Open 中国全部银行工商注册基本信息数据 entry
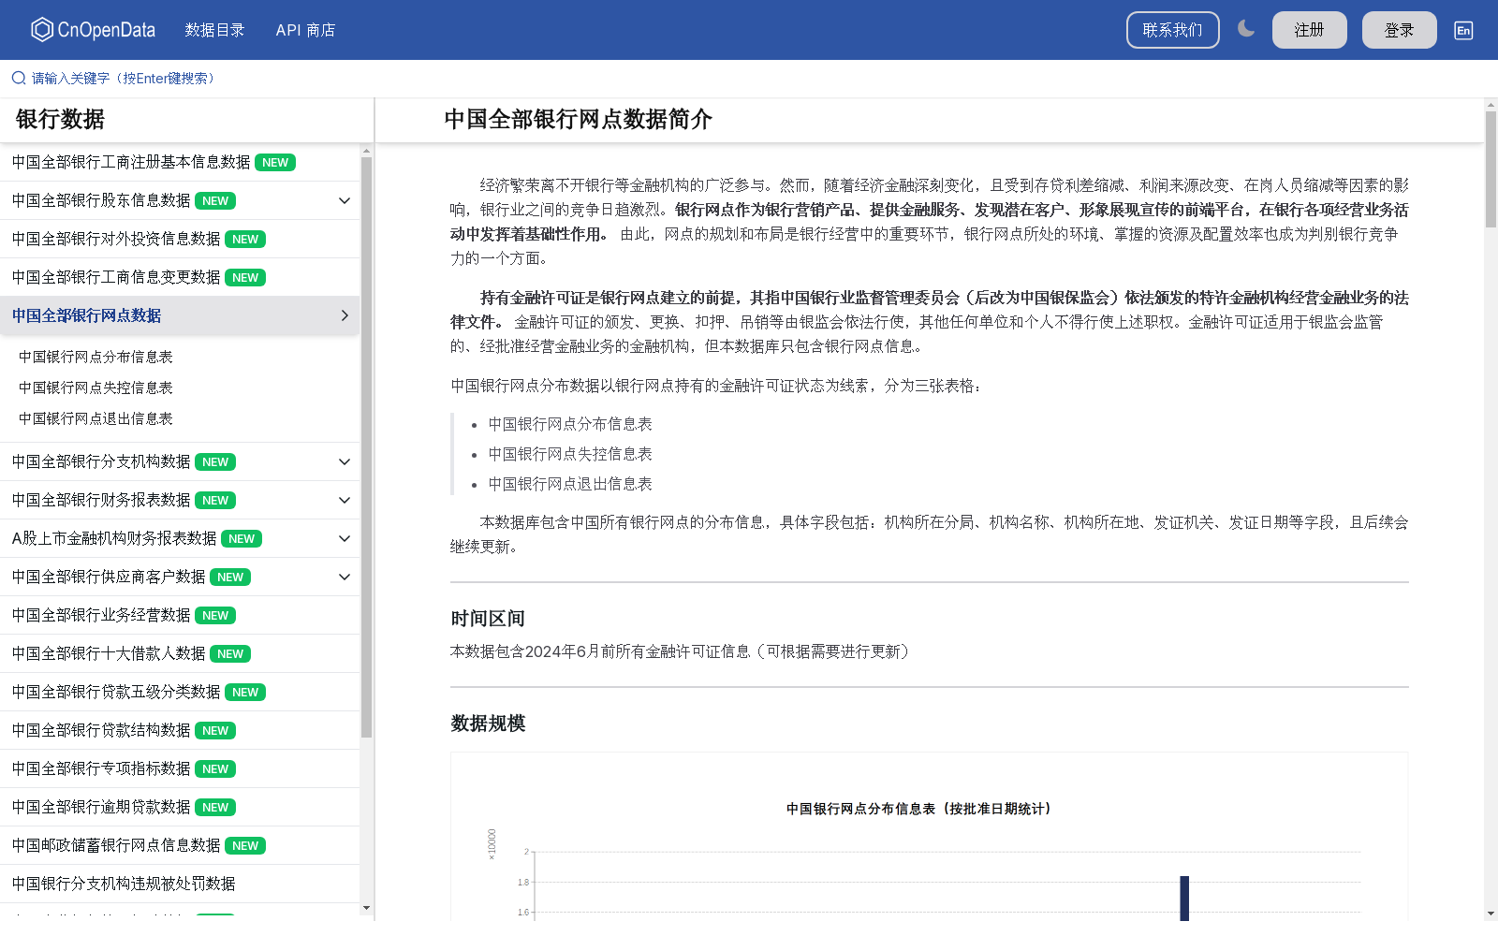The height and width of the screenshot is (936, 1498). pyautogui.click(x=131, y=162)
